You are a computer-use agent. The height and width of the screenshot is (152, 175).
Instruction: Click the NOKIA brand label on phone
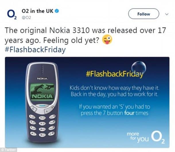point(42,78)
